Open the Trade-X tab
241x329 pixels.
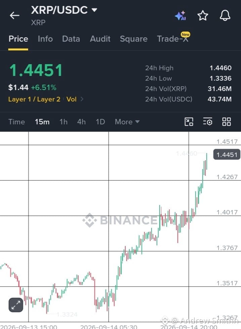coord(173,39)
